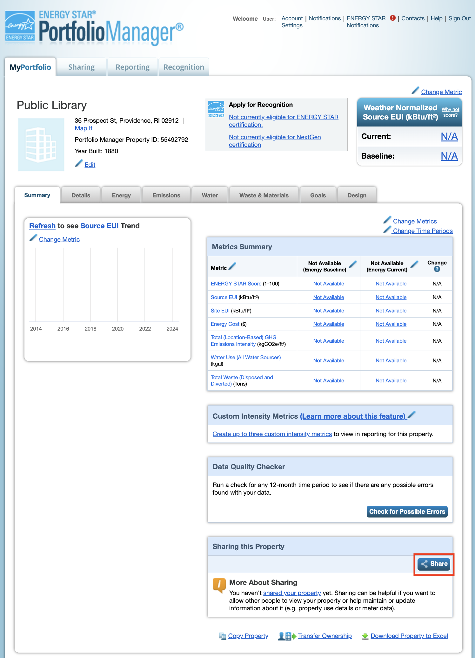This screenshot has height=658, width=475.
Task: Click the Map It link
Action: coord(84,128)
